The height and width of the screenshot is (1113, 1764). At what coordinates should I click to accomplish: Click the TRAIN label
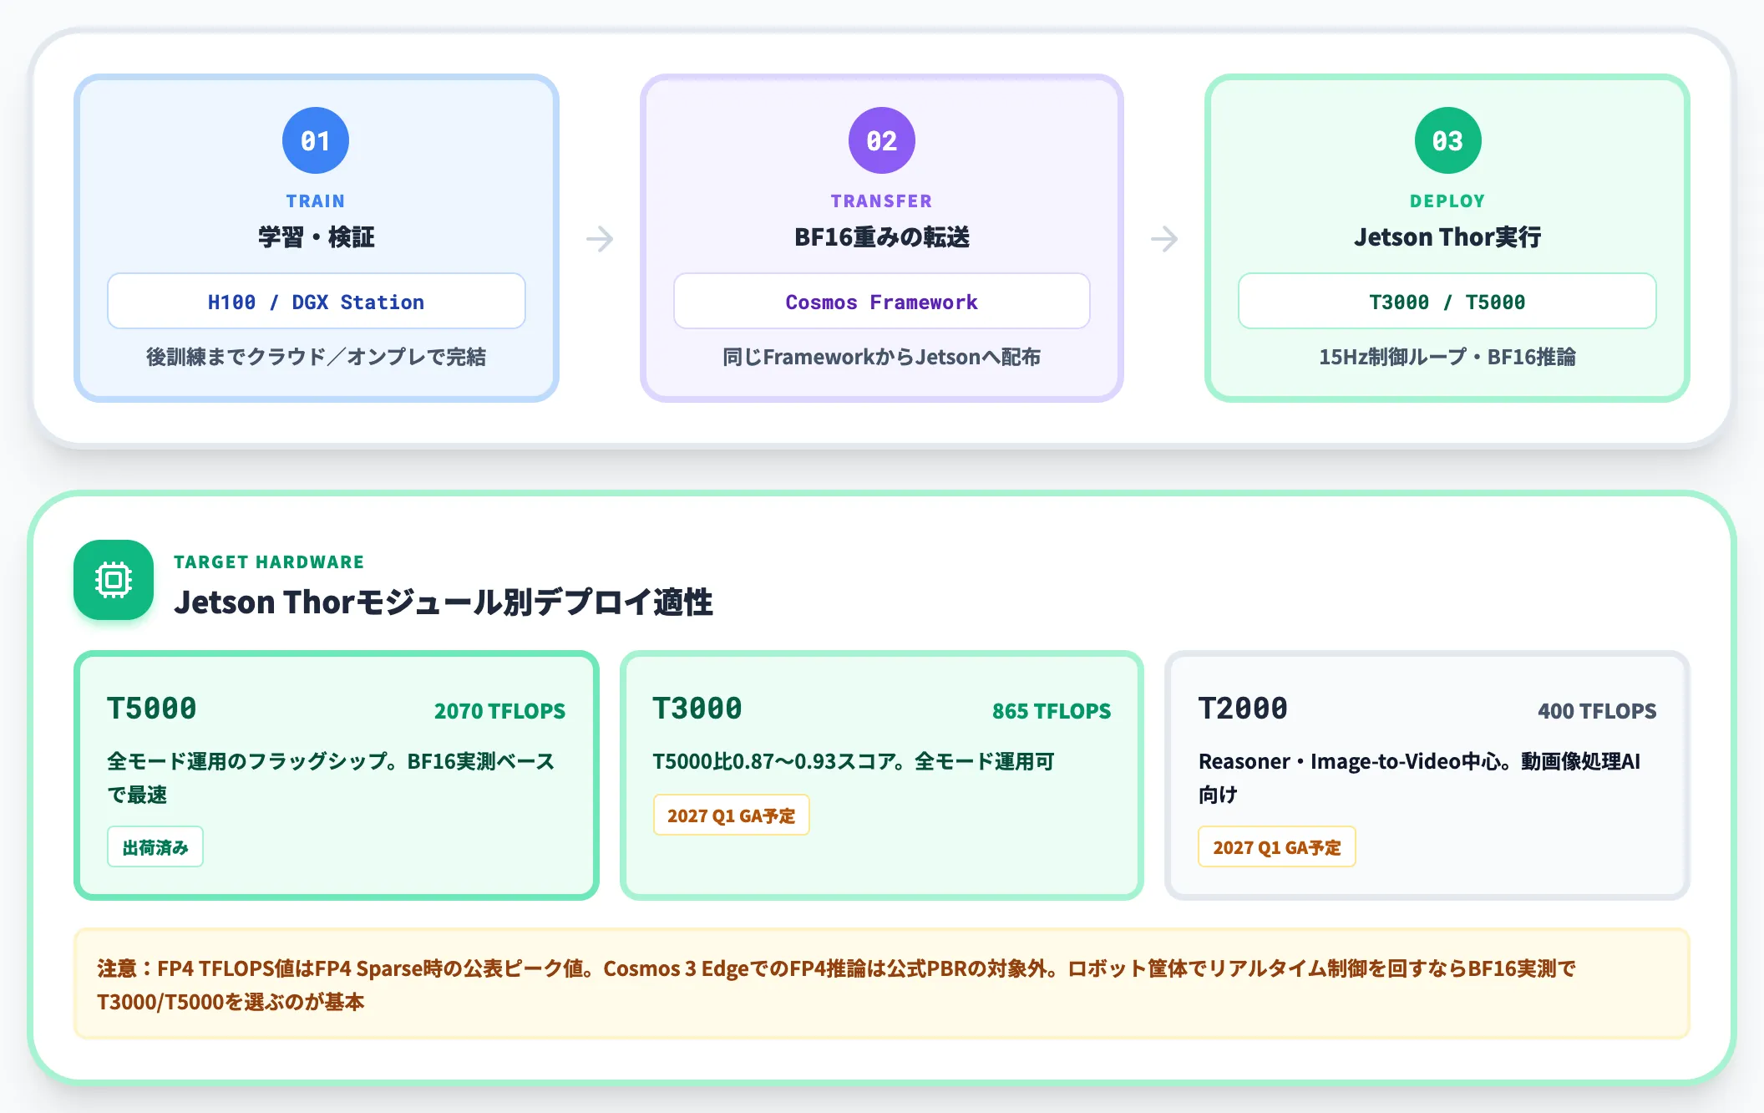click(316, 201)
